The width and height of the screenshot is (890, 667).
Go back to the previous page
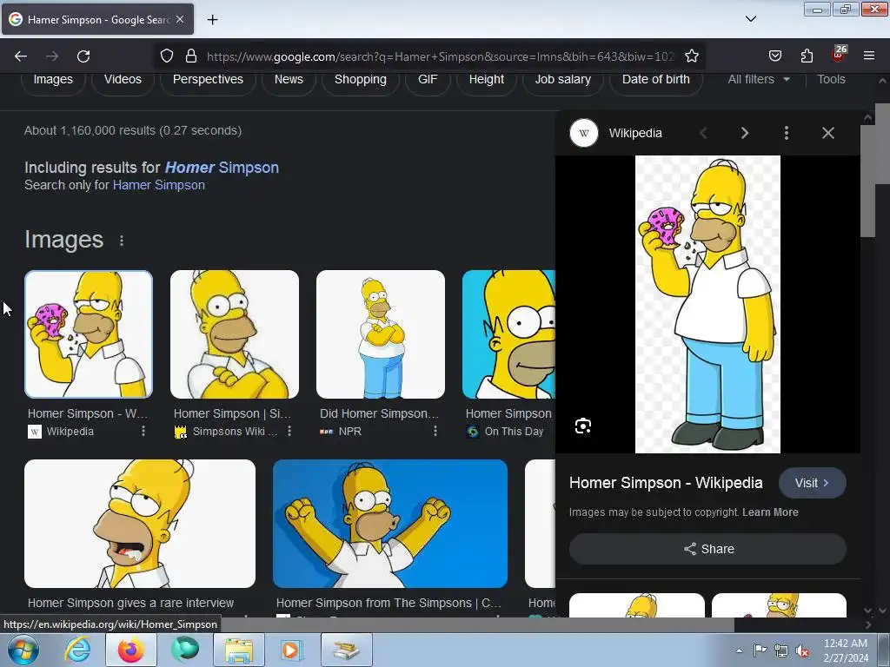click(x=21, y=56)
